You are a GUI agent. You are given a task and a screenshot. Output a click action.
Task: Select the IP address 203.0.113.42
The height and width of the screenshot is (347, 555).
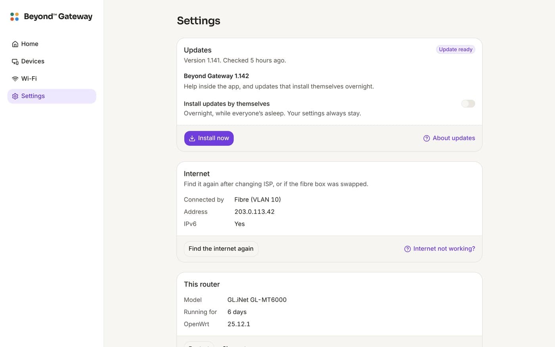(255, 212)
